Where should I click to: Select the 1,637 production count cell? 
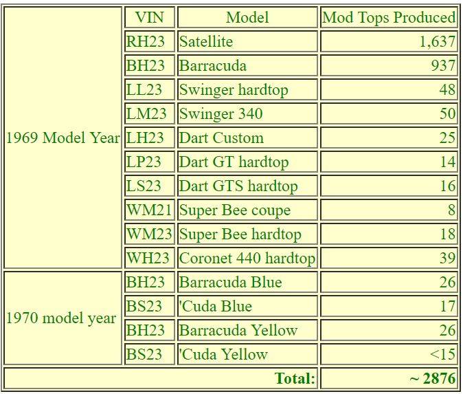388,41
